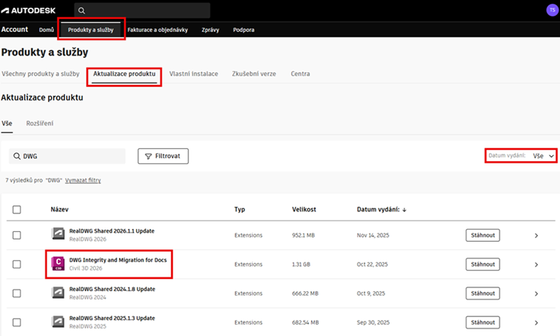Click the Datum vydání sort arrow in header

coord(404,210)
